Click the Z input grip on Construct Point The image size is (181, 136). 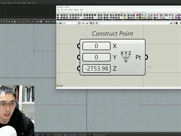coord(79,68)
